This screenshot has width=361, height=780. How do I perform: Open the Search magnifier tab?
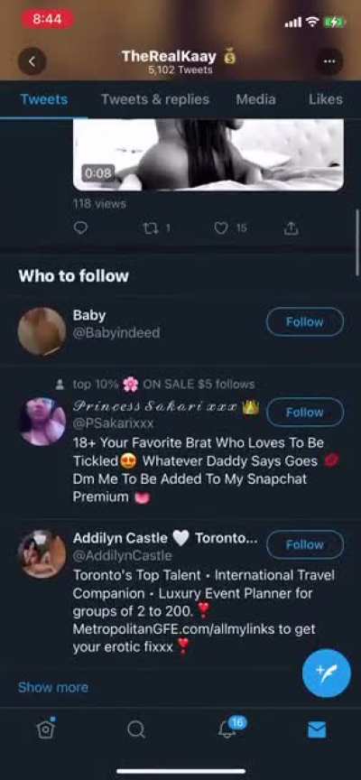[x=136, y=729]
